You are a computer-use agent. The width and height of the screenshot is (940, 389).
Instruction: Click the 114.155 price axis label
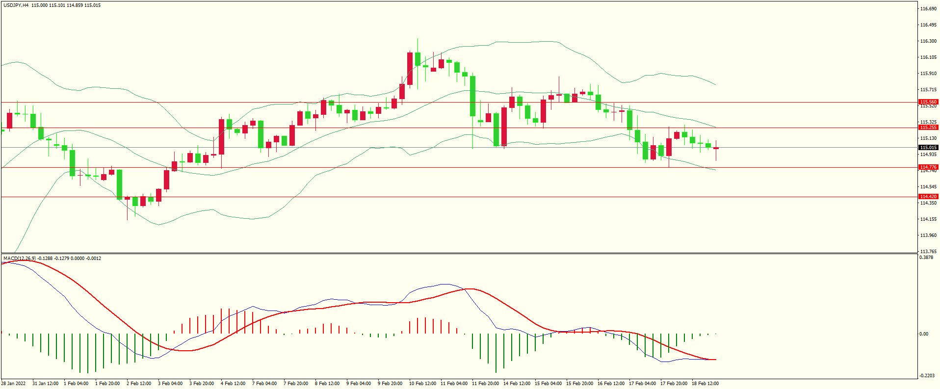(928, 219)
